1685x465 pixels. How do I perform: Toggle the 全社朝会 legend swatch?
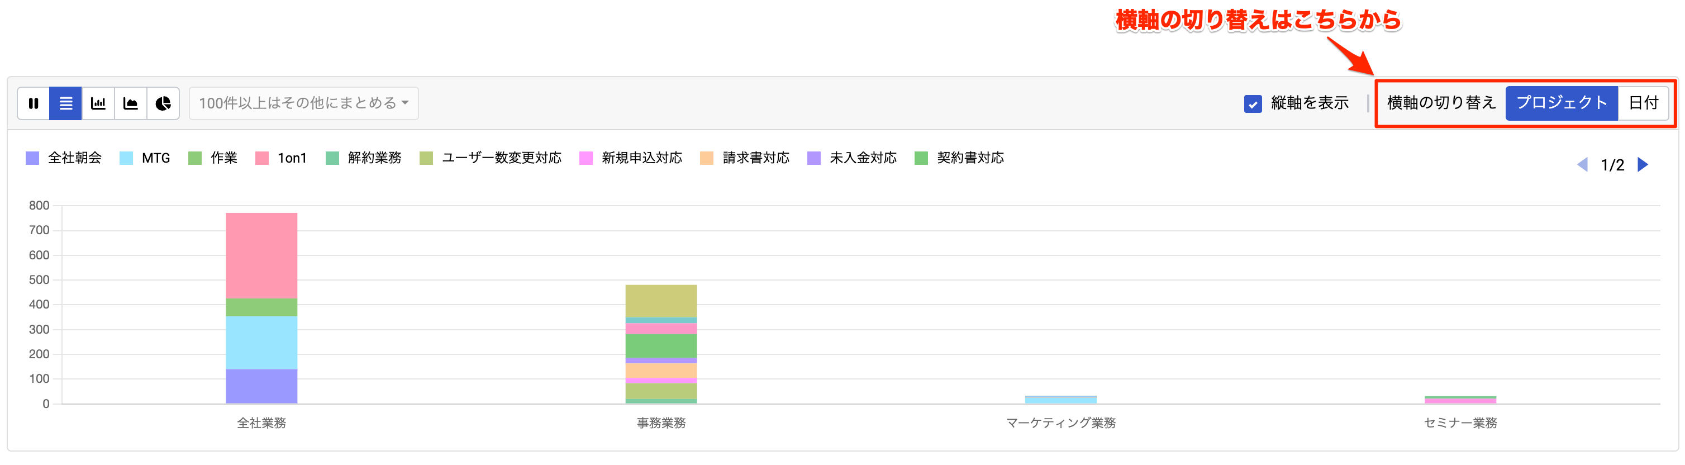[x=33, y=158]
